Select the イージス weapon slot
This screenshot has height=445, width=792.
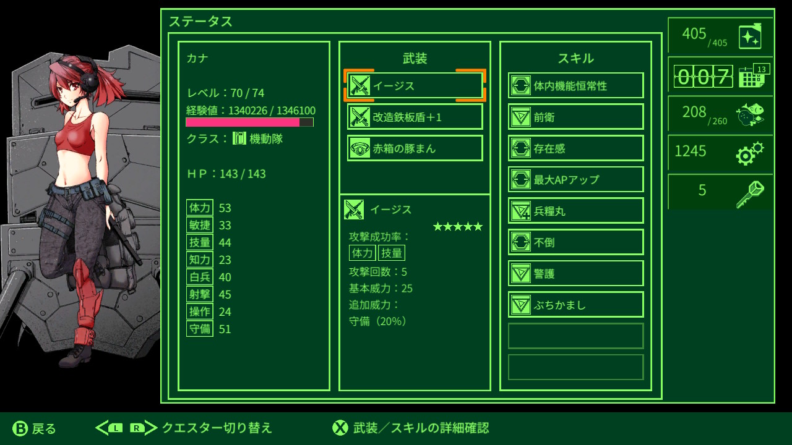click(415, 85)
